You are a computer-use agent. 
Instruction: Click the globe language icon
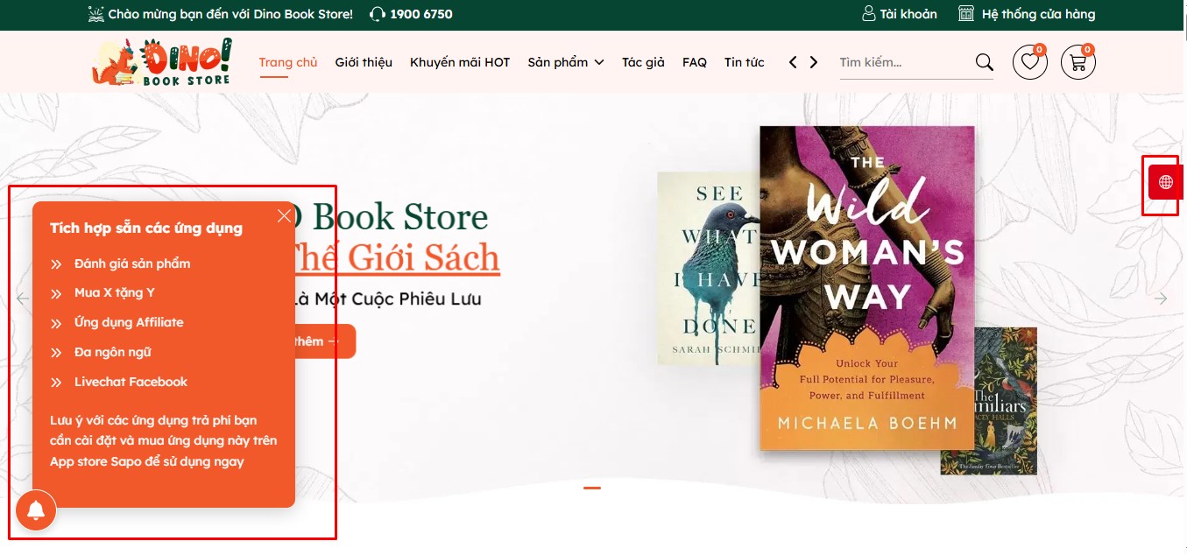click(1166, 182)
